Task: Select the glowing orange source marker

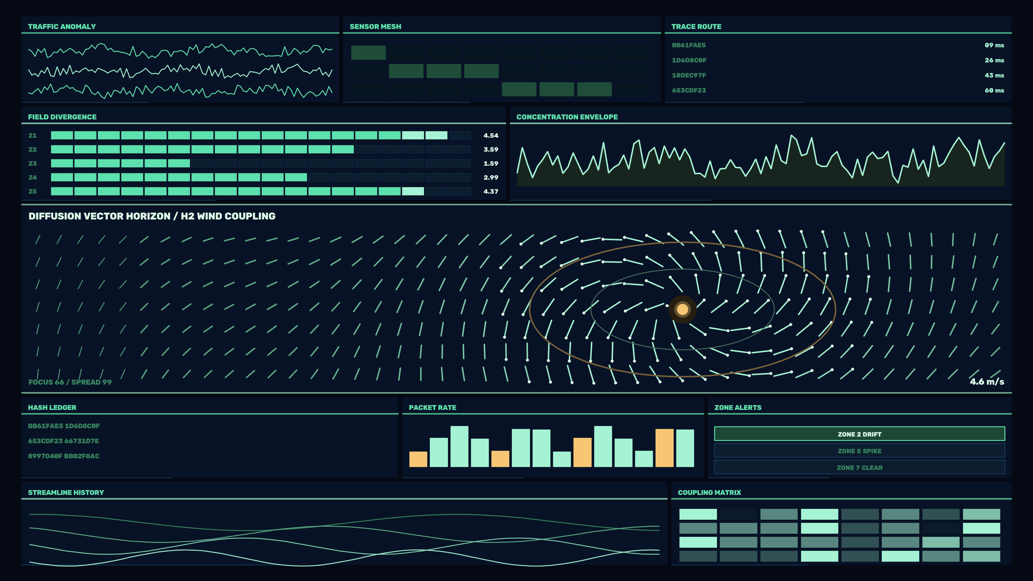Action: point(682,309)
